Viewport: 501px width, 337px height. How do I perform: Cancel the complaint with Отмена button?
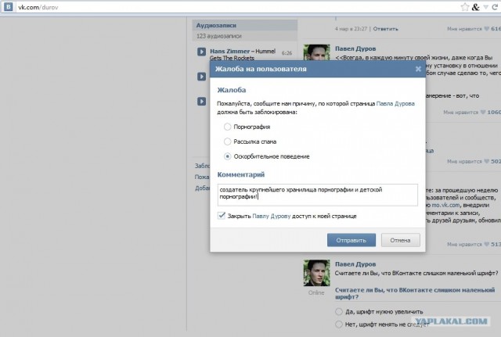400,240
